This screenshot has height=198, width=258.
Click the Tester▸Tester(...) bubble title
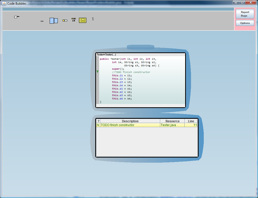click(x=106, y=55)
